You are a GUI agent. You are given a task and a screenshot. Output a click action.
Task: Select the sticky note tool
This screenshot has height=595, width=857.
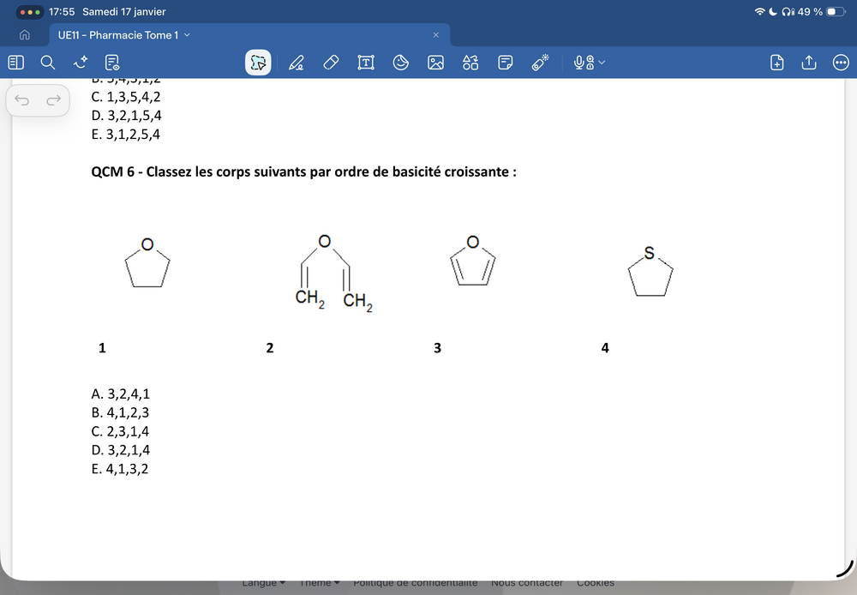(506, 62)
